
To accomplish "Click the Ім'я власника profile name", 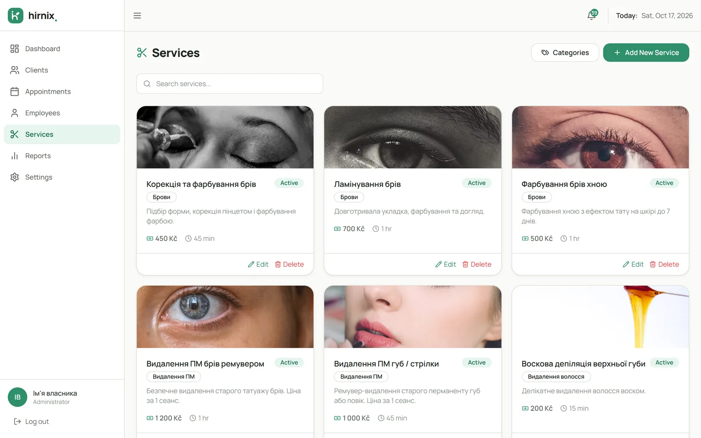I will pos(55,393).
